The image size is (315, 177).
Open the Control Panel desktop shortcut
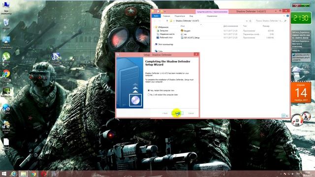[x=6, y=42]
